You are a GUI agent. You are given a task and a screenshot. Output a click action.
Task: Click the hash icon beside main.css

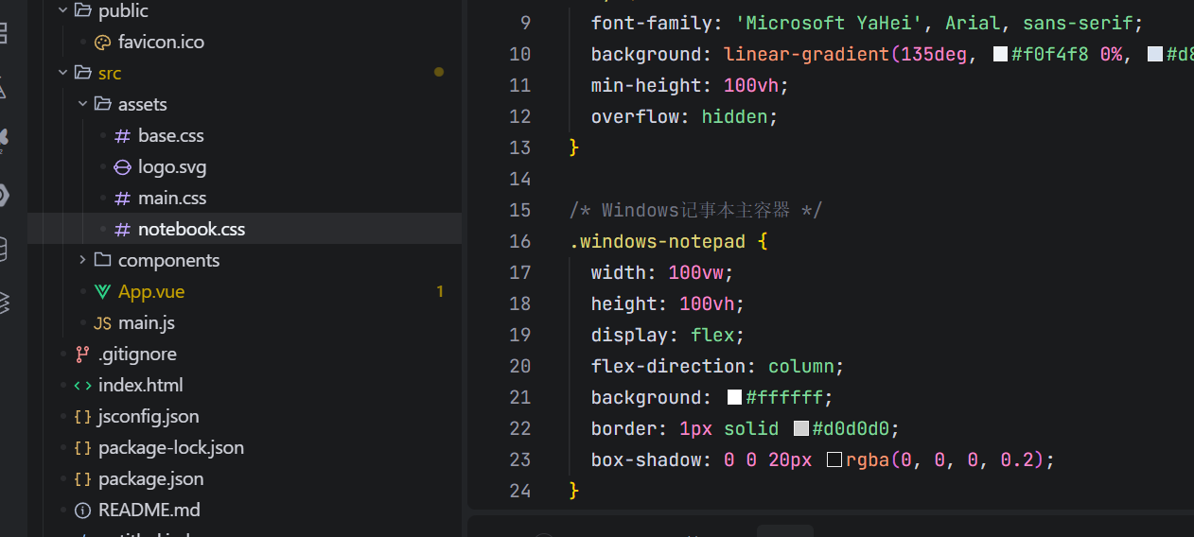point(122,199)
